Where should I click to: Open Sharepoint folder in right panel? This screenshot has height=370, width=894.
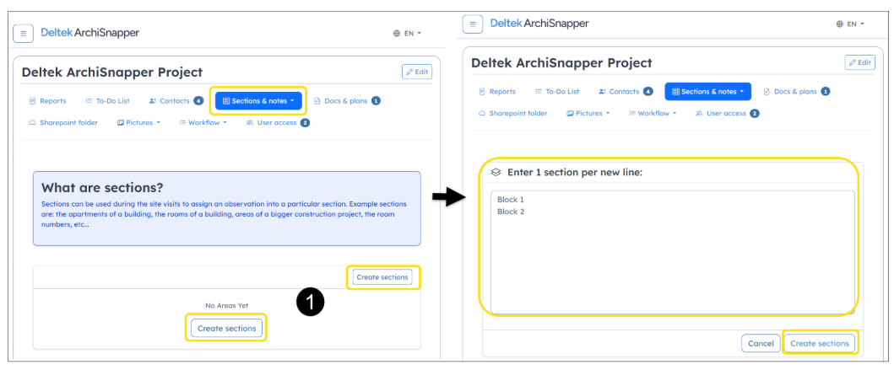click(x=512, y=113)
